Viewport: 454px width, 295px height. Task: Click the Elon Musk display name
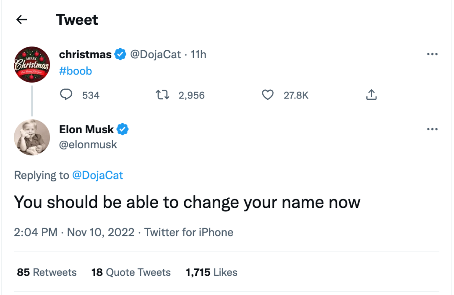tap(86, 129)
